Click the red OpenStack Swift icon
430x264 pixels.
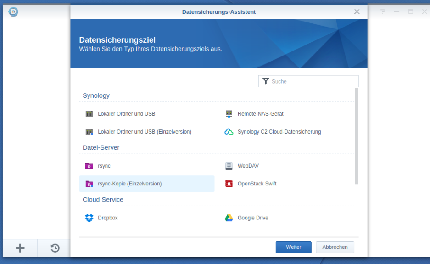click(x=229, y=184)
